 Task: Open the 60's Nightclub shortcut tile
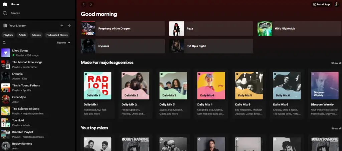click(x=299, y=29)
